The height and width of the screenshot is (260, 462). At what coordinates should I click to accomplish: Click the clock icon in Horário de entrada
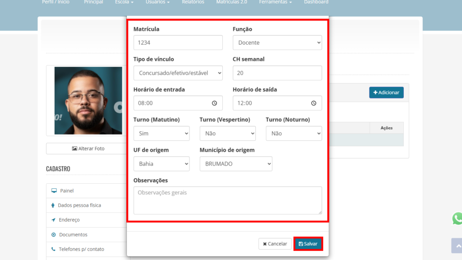pyautogui.click(x=214, y=103)
